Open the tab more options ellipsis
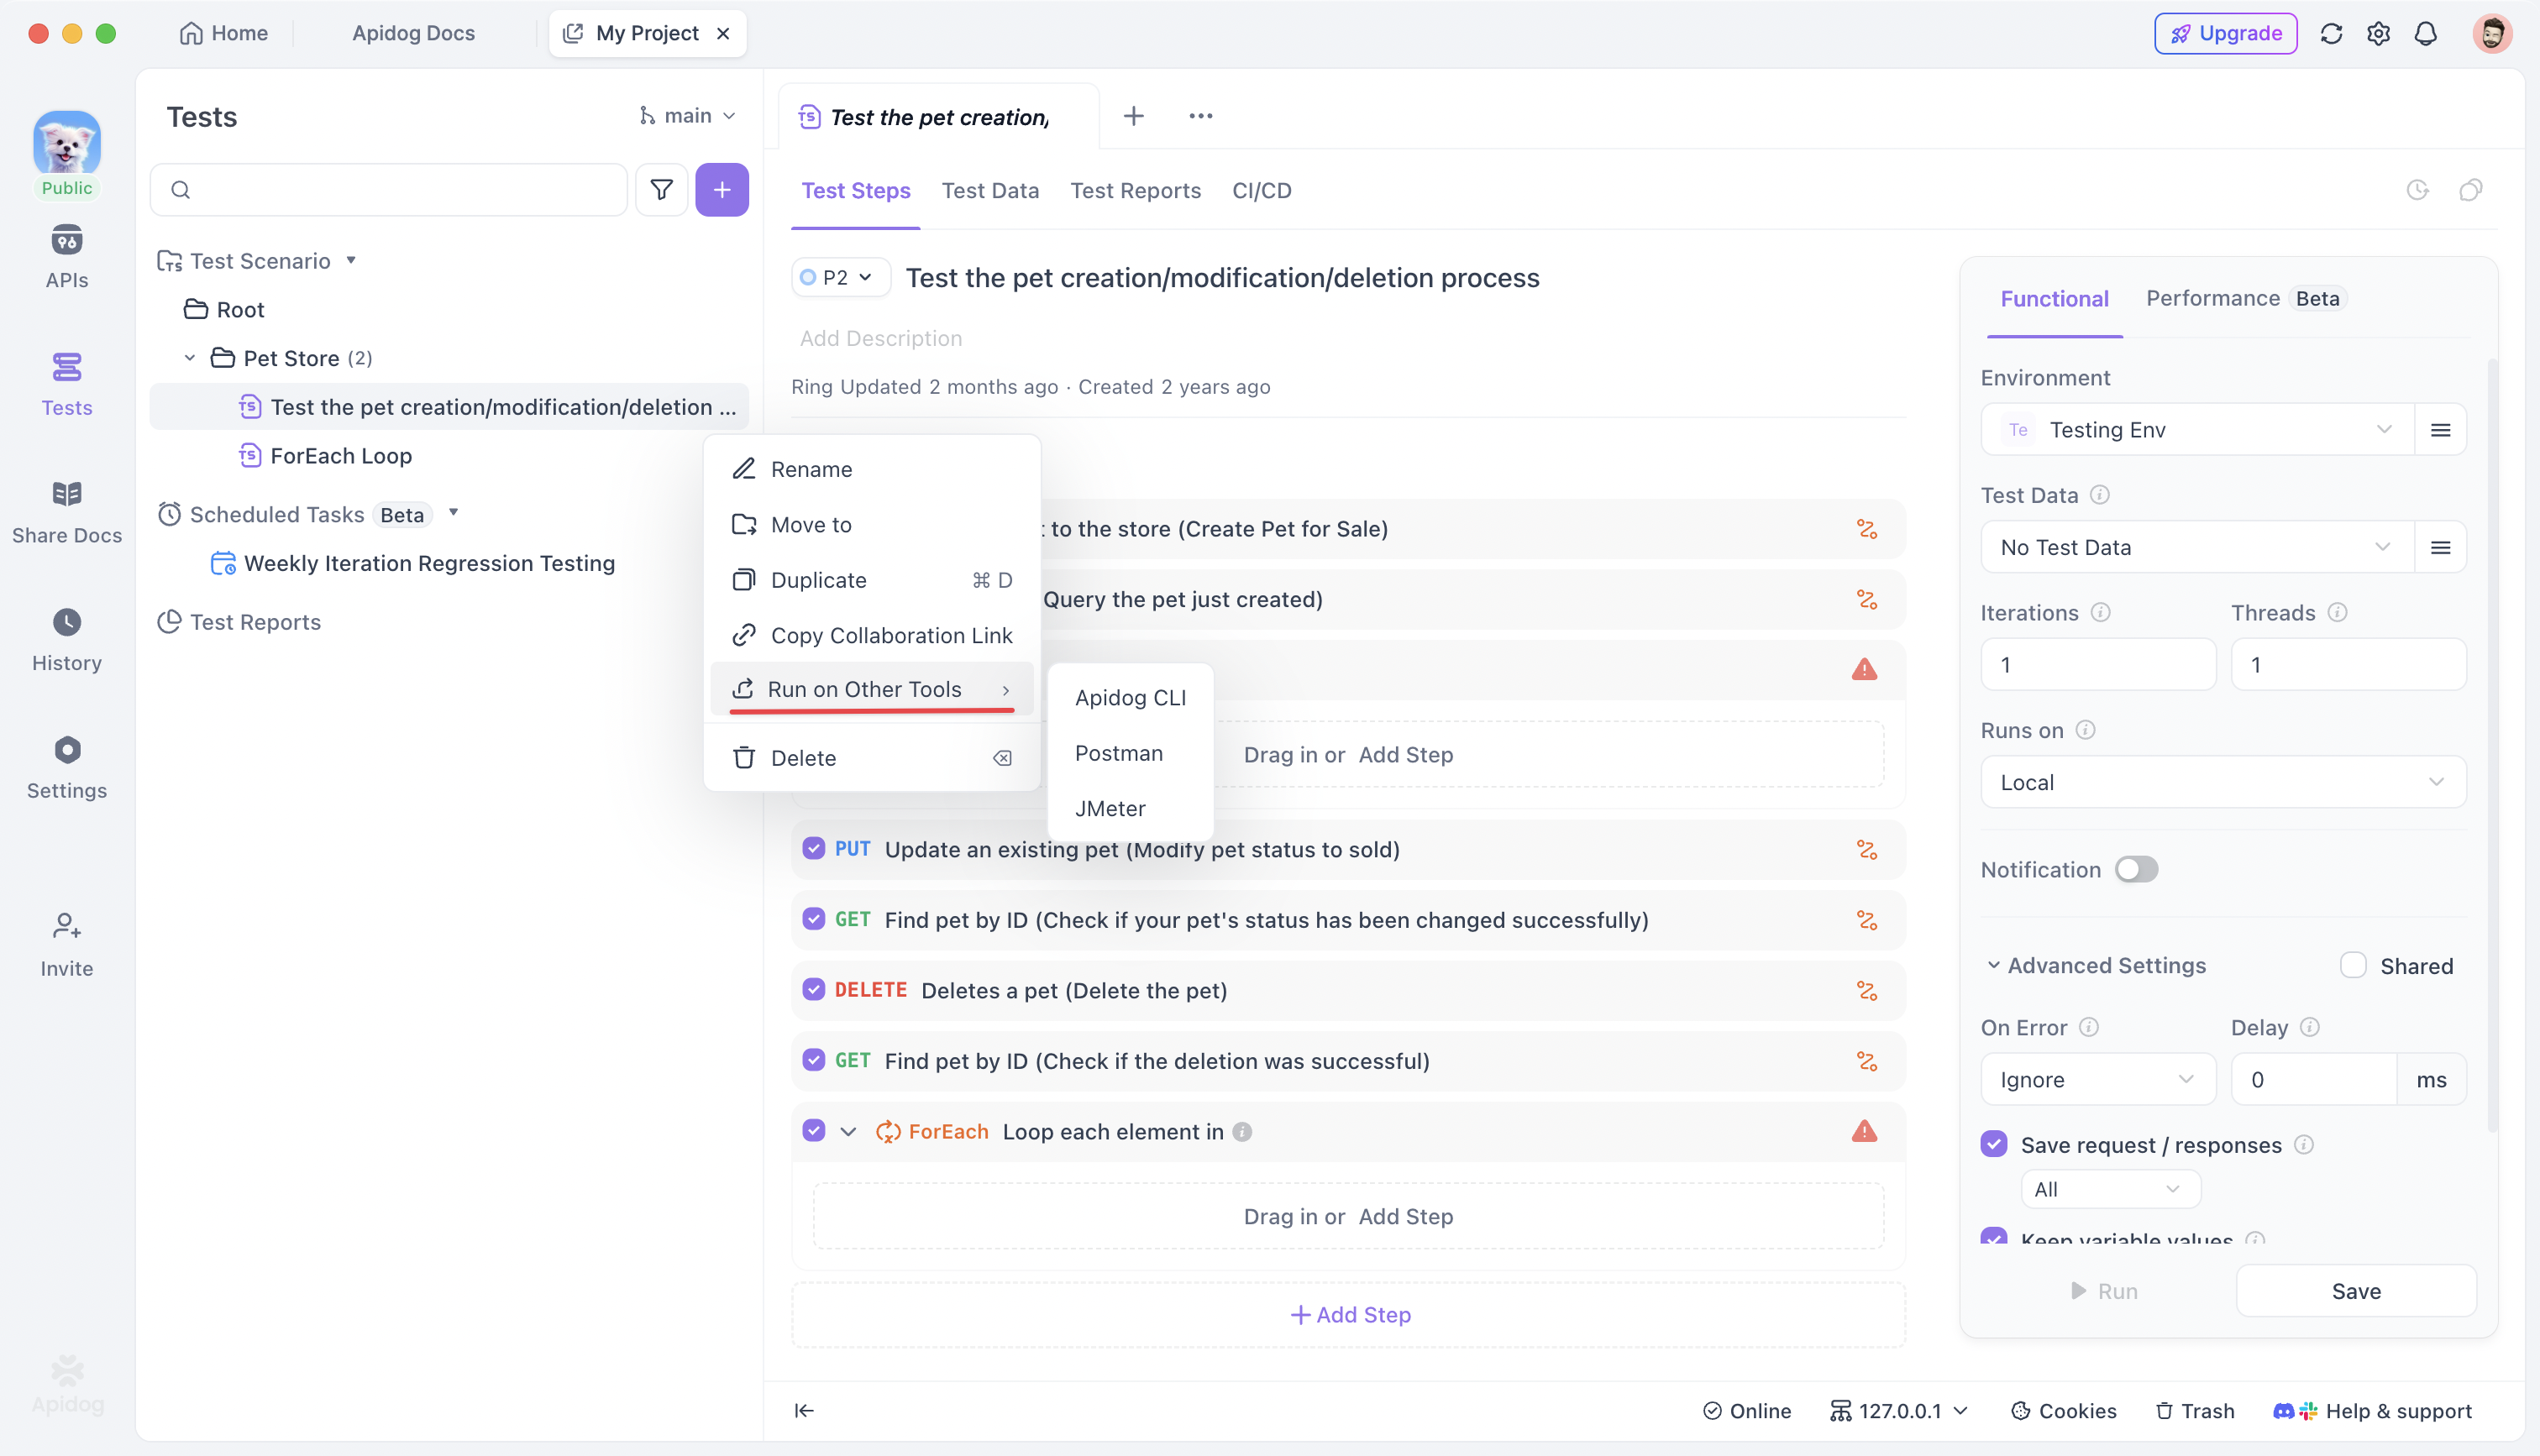The width and height of the screenshot is (2540, 1456). coord(1200,116)
